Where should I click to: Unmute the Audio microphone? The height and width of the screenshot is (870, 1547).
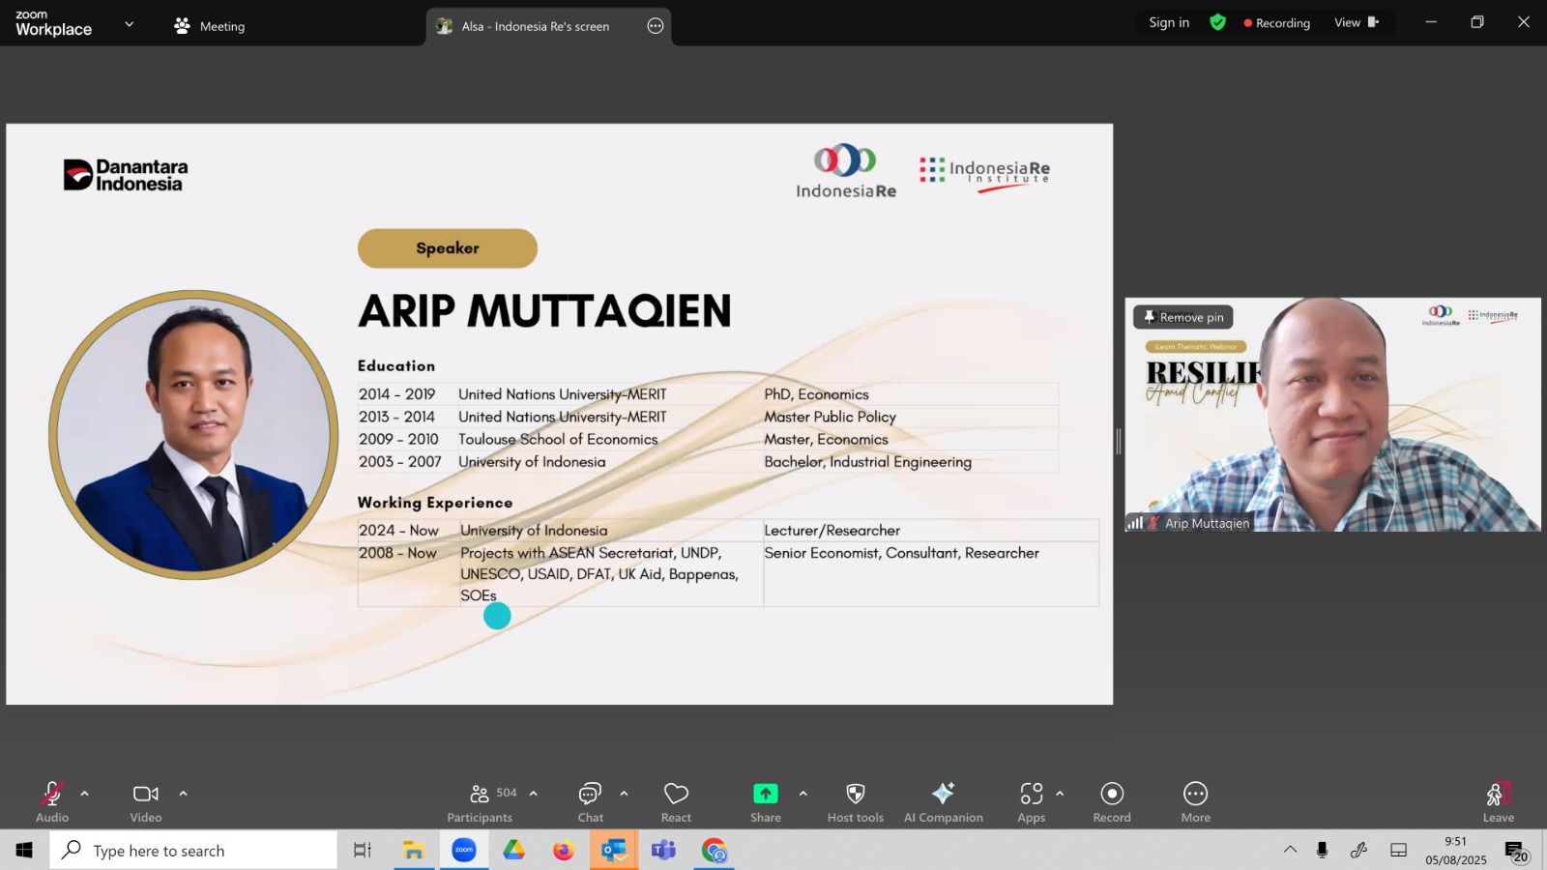52,801
